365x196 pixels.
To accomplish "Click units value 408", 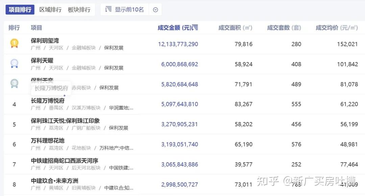I will tap(296, 64).
